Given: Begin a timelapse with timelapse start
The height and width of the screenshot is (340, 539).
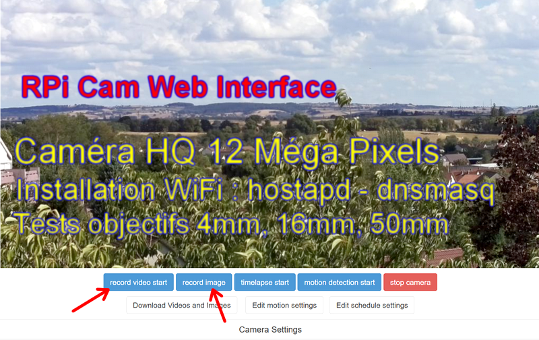Looking at the screenshot, I should [265, 282].
